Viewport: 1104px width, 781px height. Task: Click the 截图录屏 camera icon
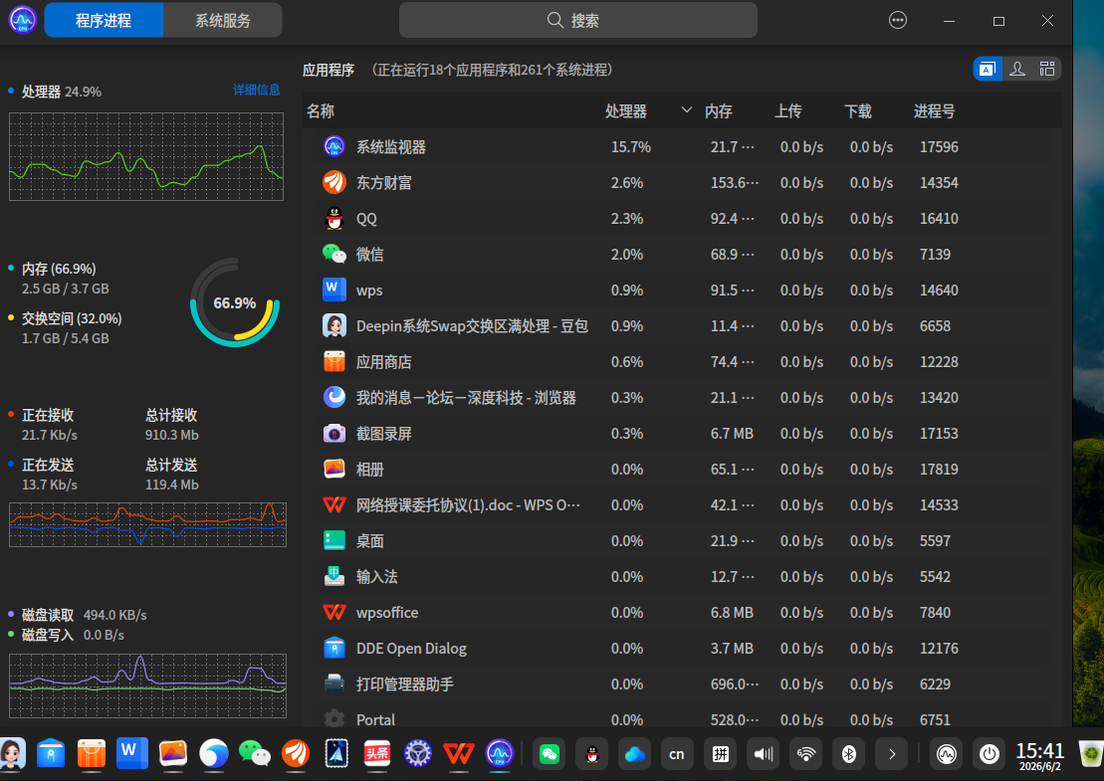[x=334, y=434]
